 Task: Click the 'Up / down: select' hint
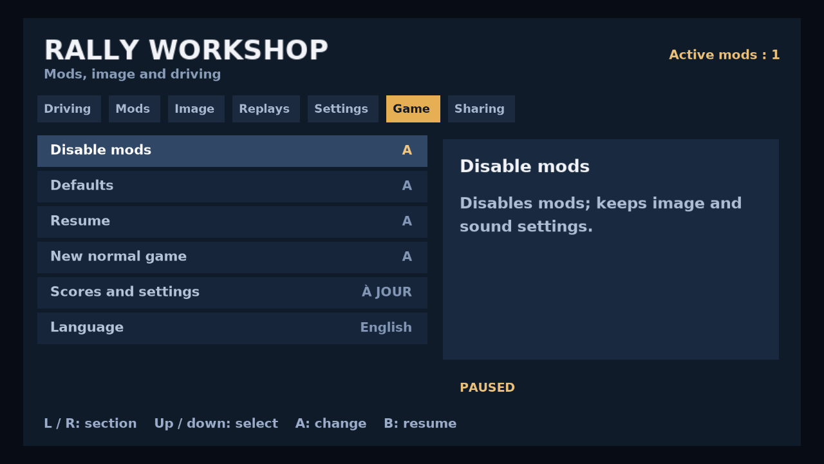pos(216,423)
